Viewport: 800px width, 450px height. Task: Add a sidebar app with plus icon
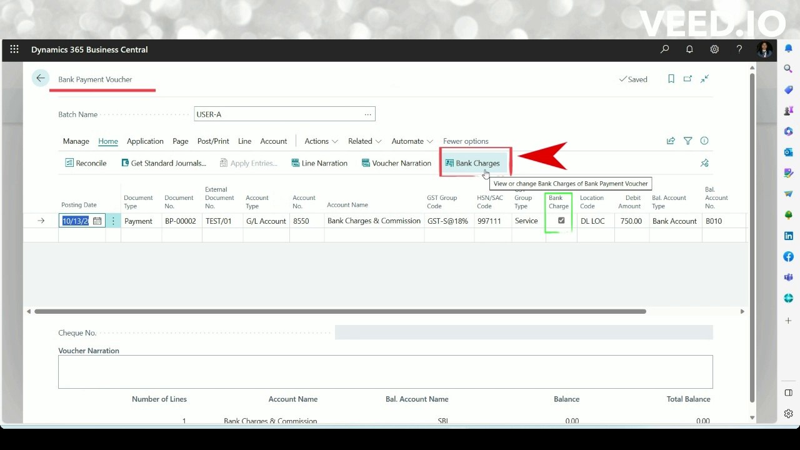coord(789,321)
